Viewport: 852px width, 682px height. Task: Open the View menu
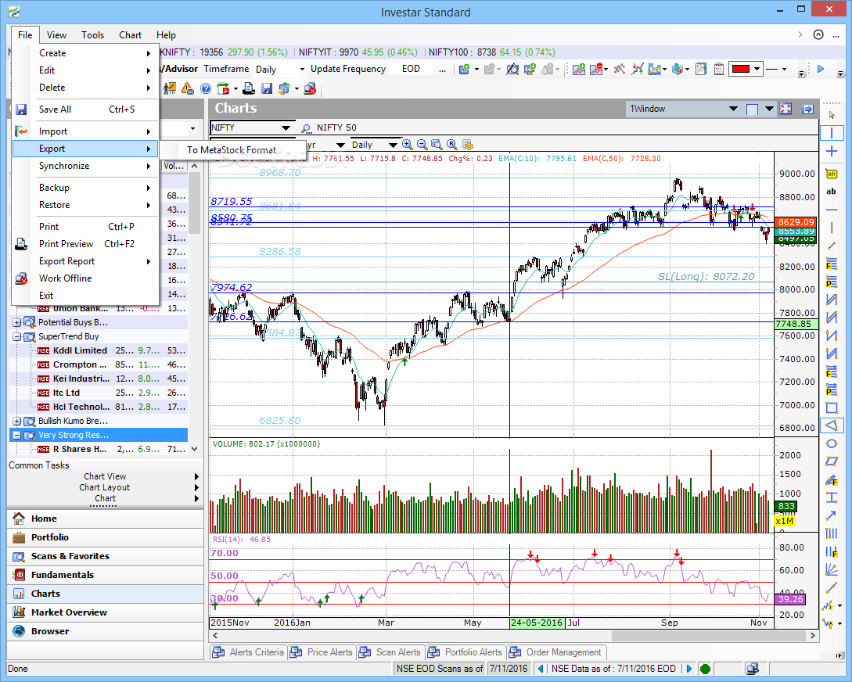56,35
